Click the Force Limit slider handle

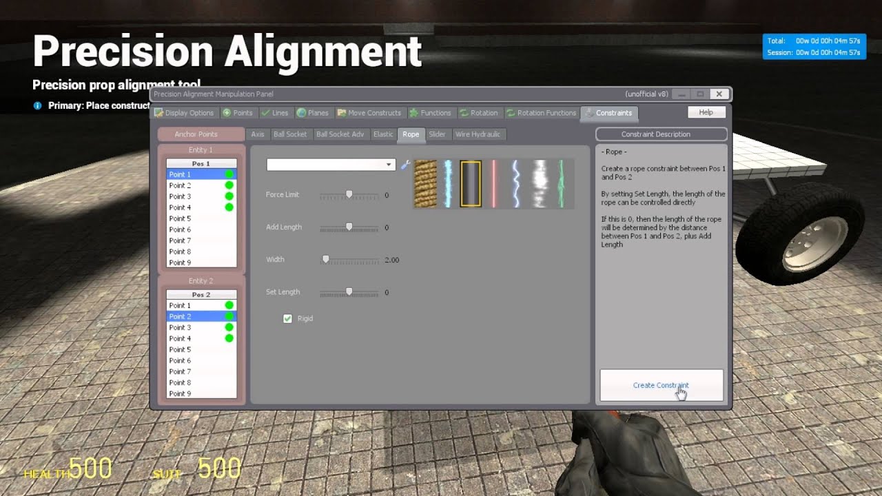[349, 195]
